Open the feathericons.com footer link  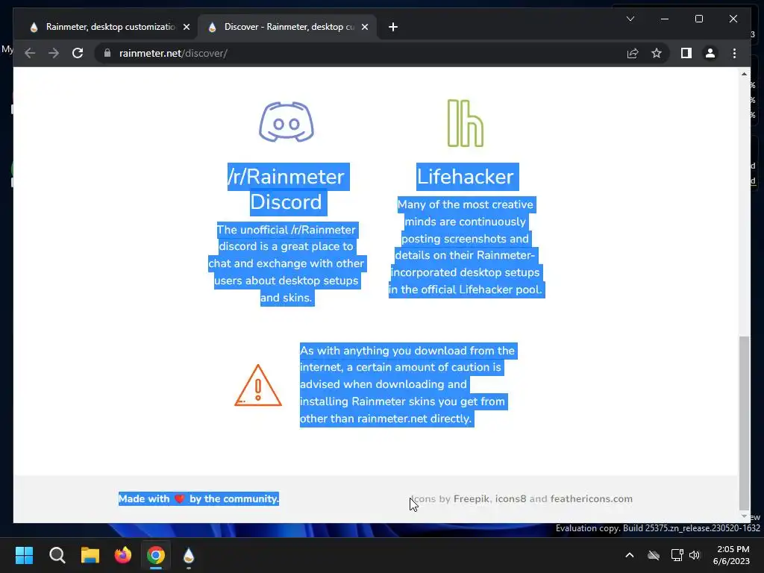pos(591,498)
